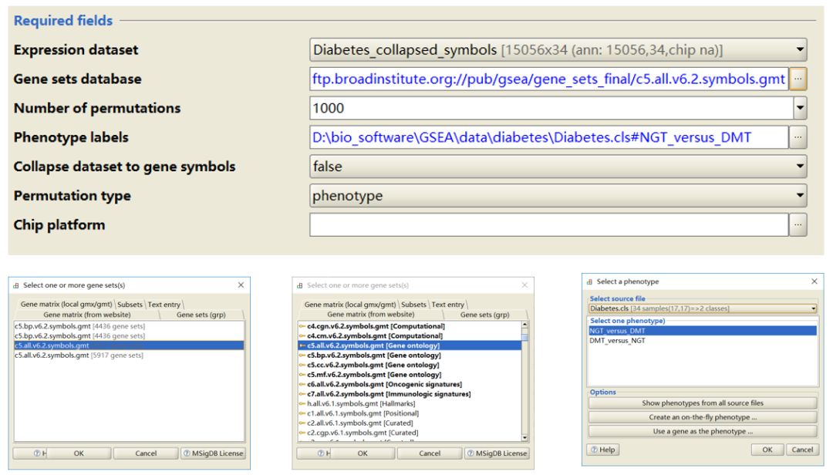Screen dimensions: 833x475
Task: Click Show phenotypes from all source files
Action: click(703, 403)
